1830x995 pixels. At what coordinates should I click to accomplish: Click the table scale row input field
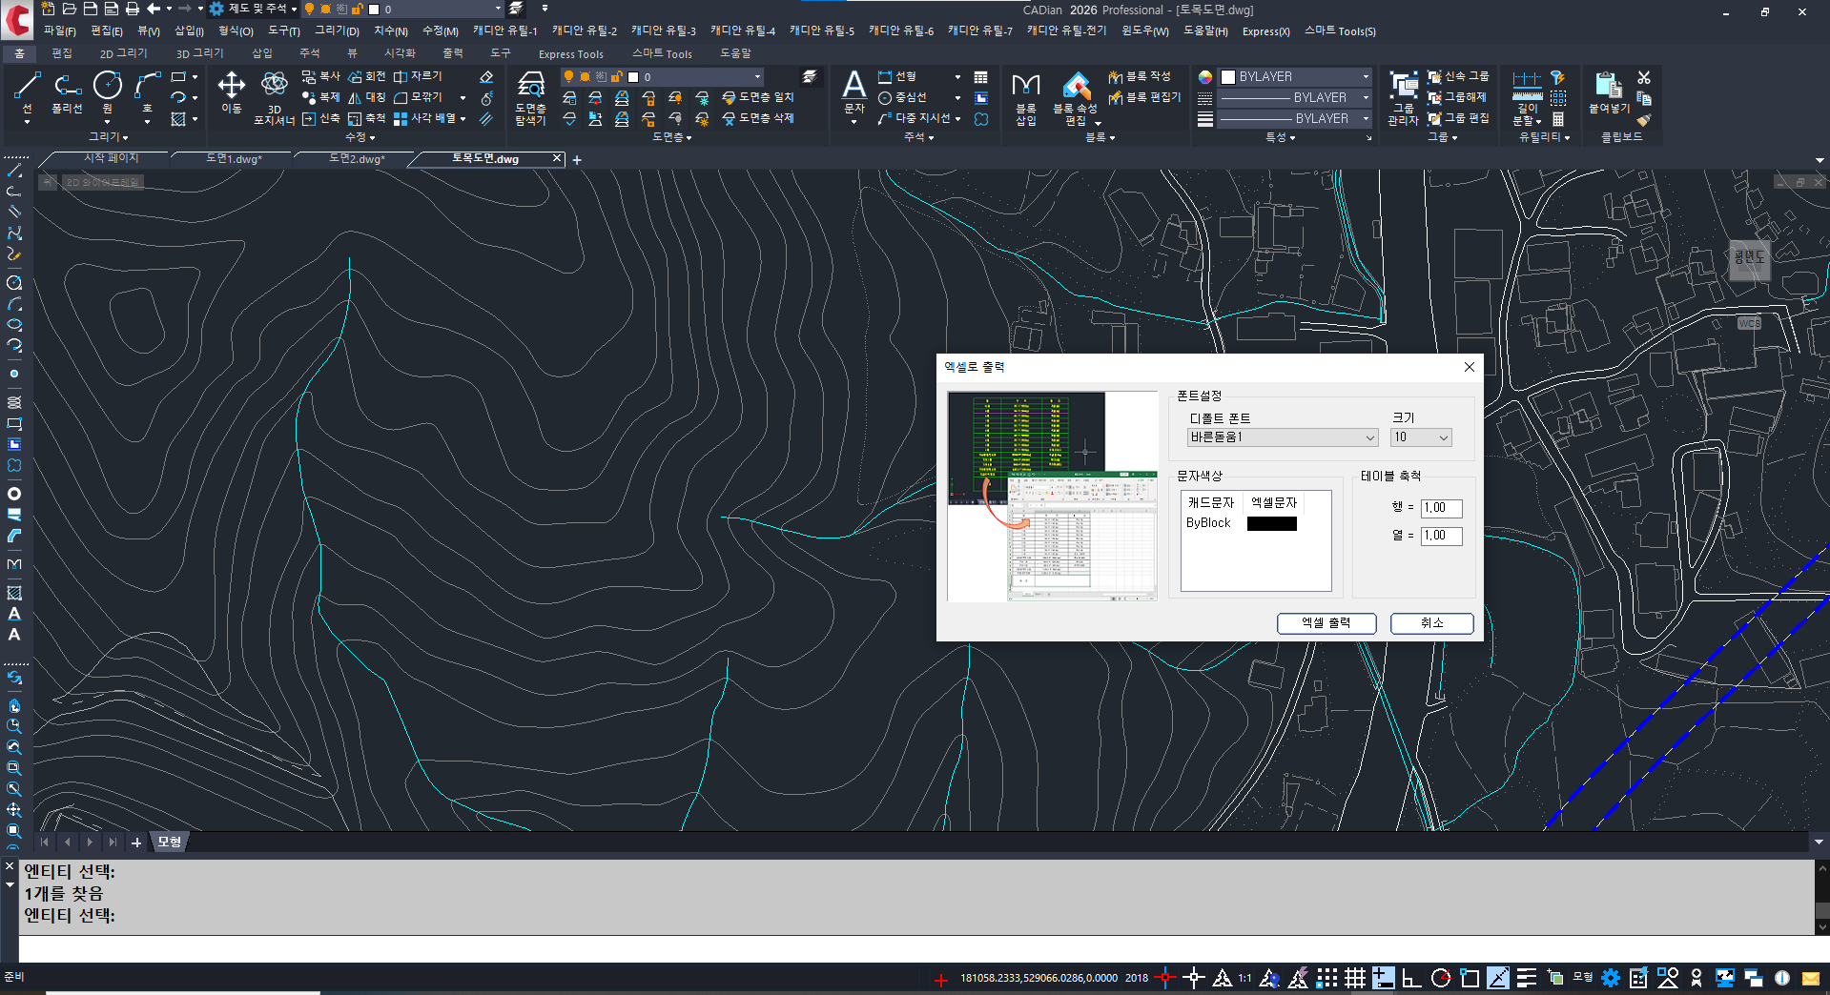click(x=1440, y=508)
